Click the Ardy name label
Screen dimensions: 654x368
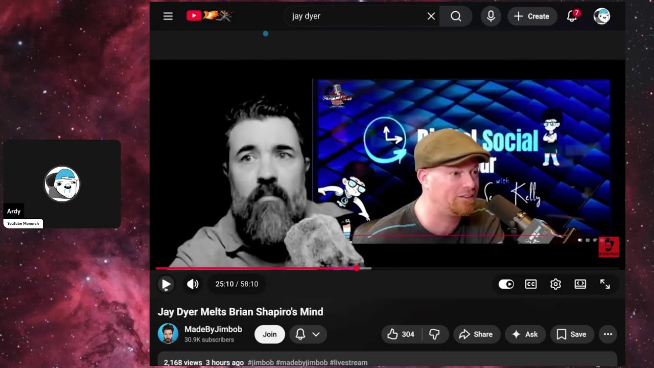point(14,212)
